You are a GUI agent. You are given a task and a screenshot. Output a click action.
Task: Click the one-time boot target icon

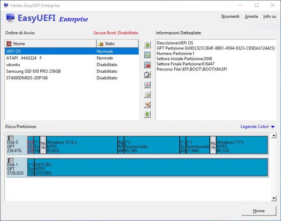[148, 85]
